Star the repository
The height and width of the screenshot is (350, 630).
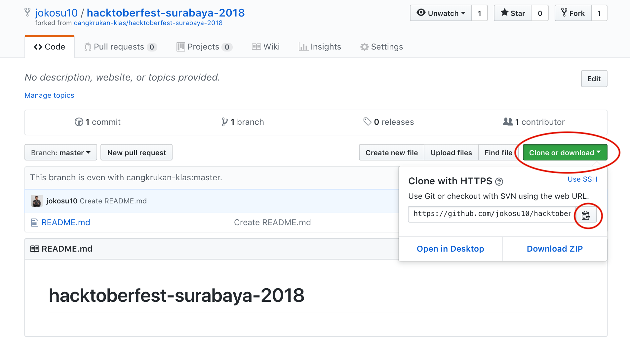point(513,13)
